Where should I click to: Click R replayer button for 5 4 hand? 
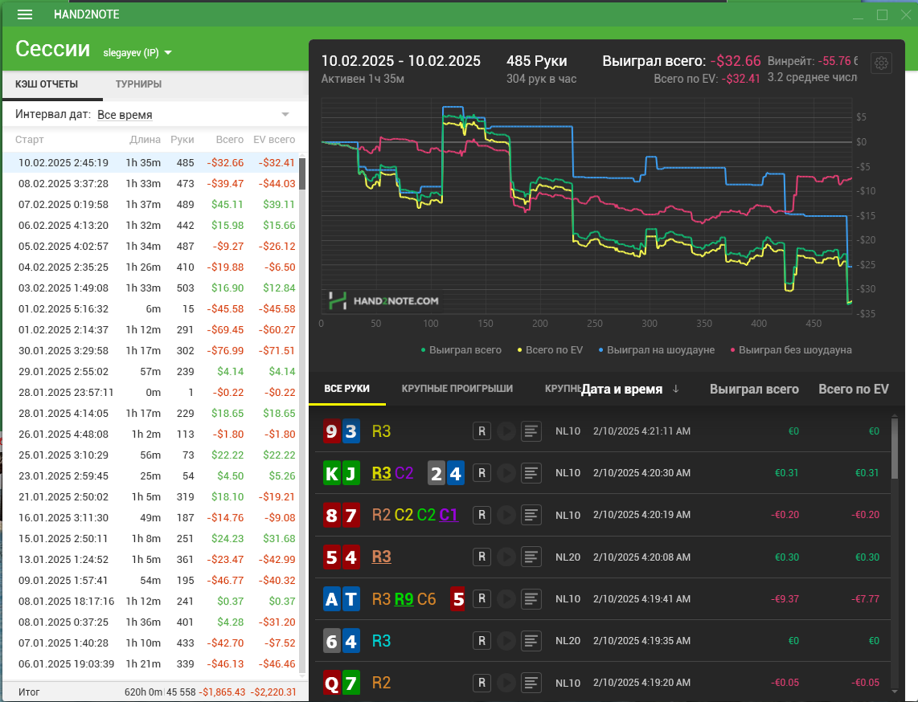(x=482, y=557)
